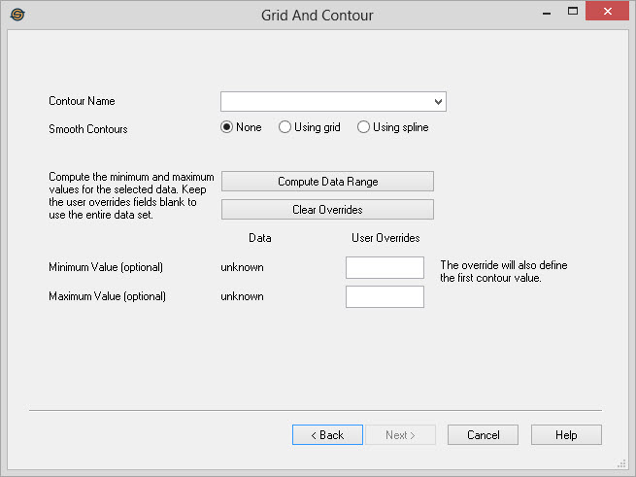
Task: Click the resize grip in the bottom-right corner
Action: [621, 463]
